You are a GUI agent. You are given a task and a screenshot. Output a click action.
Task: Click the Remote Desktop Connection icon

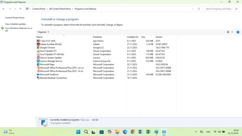(x=38, y=78)
